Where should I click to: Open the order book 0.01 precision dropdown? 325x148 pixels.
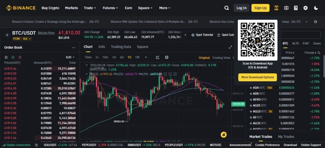point(70,57)
